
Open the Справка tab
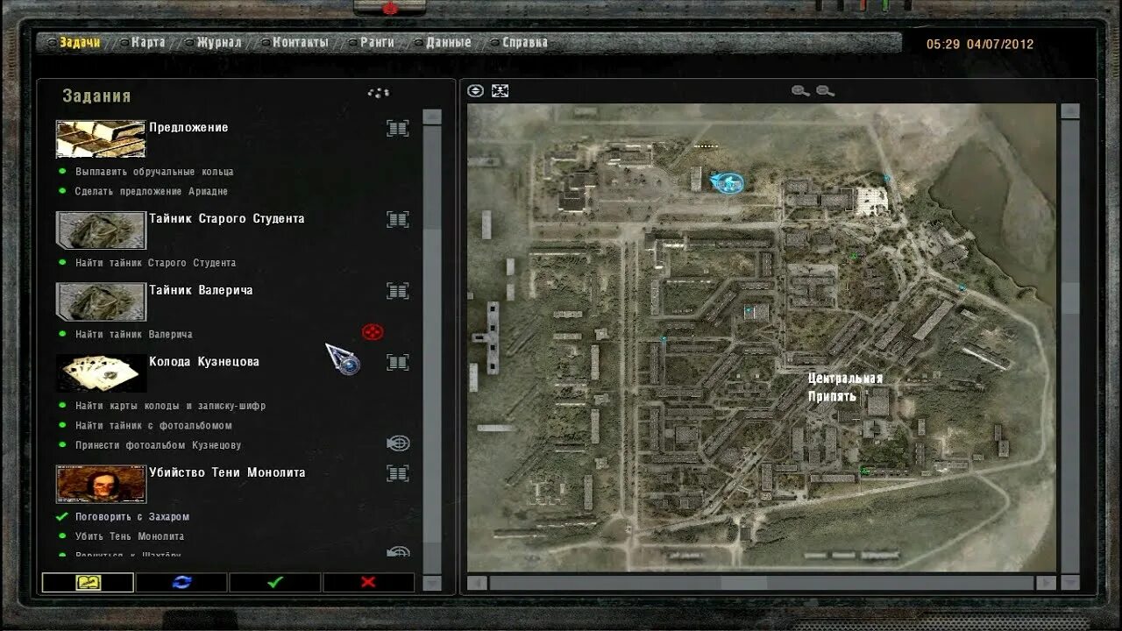tap(525, 42)
